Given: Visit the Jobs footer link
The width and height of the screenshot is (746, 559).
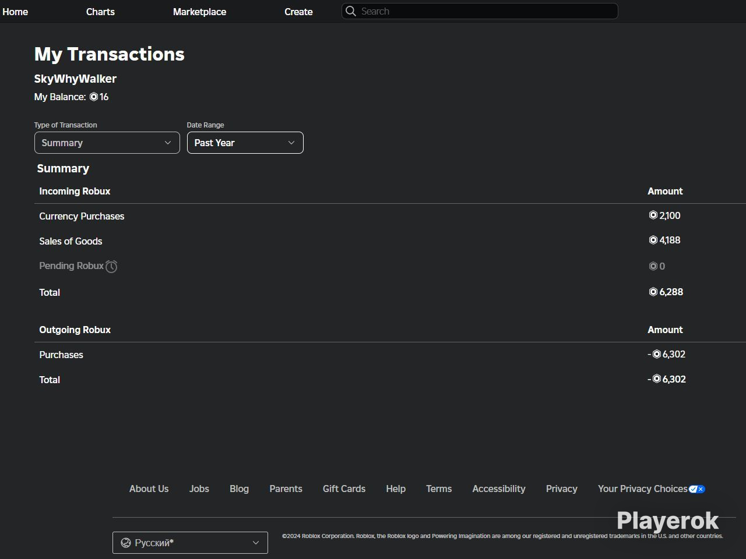Looking at the screenshot, I should [199, 489].
